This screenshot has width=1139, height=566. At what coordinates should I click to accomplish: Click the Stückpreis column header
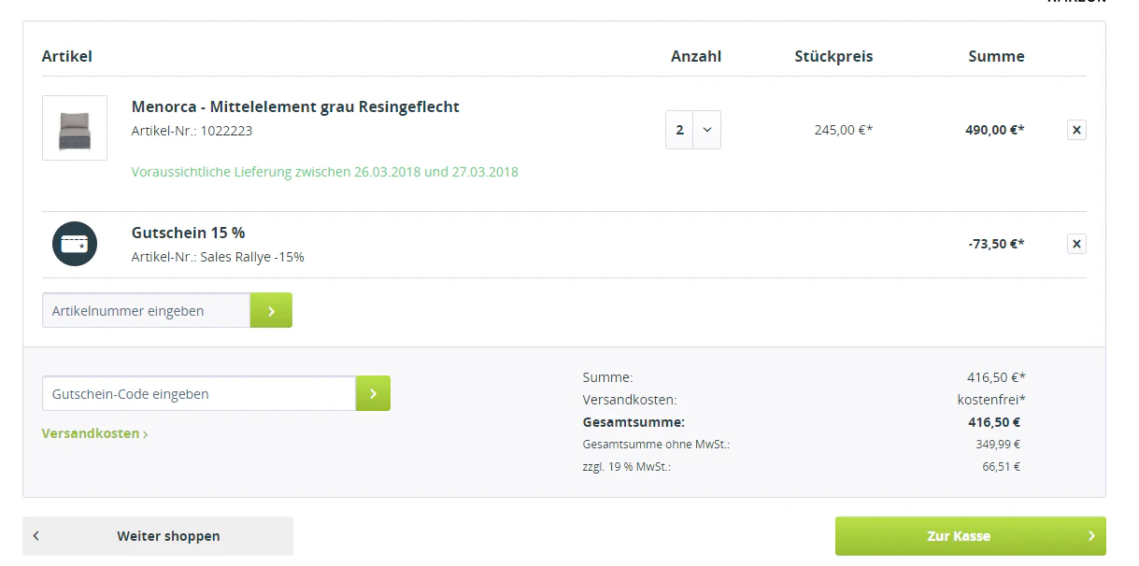833,56
